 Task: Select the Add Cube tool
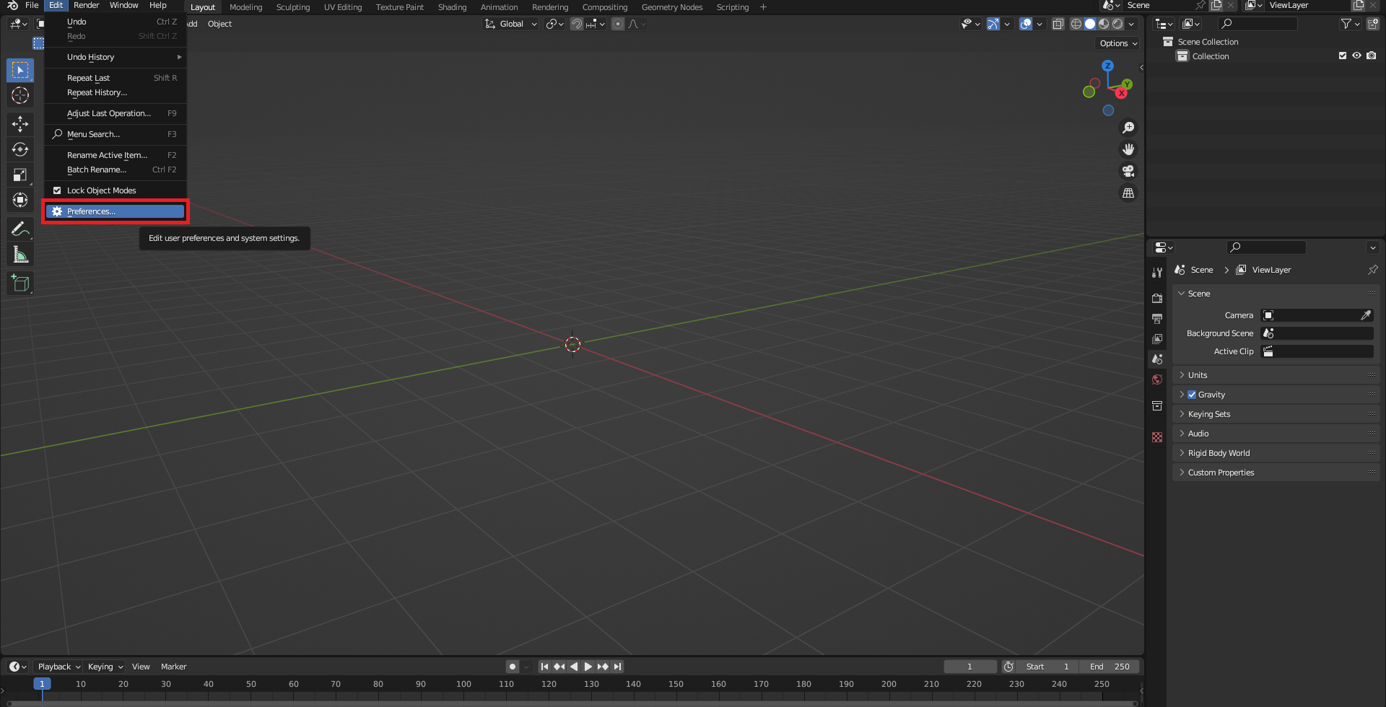click(x=20, y=283)
